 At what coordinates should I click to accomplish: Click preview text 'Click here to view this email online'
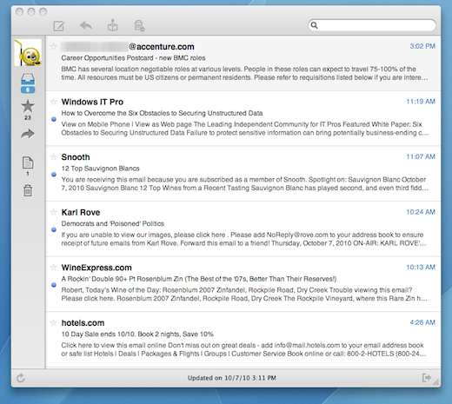[x=243, y=349]
